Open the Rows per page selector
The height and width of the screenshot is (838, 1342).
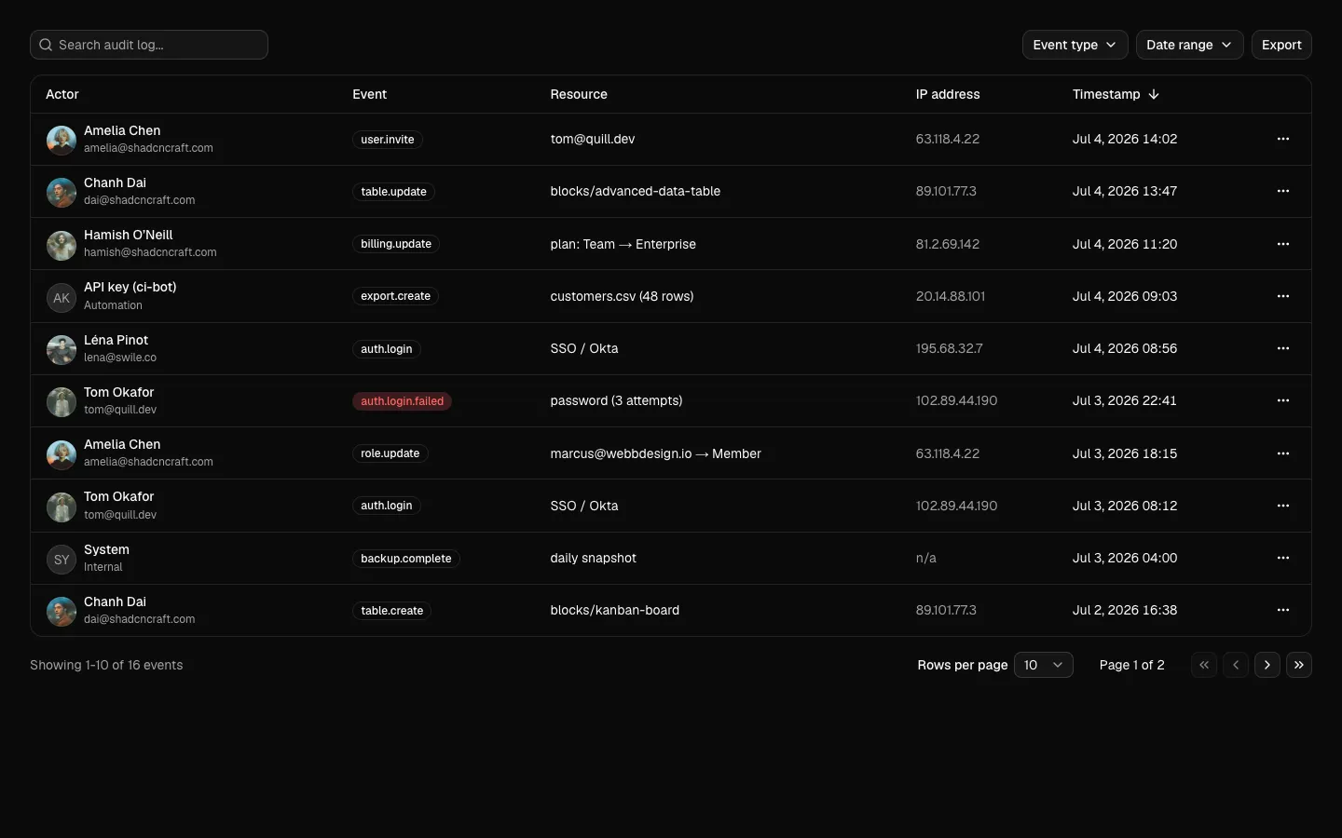pos(1044,665)
